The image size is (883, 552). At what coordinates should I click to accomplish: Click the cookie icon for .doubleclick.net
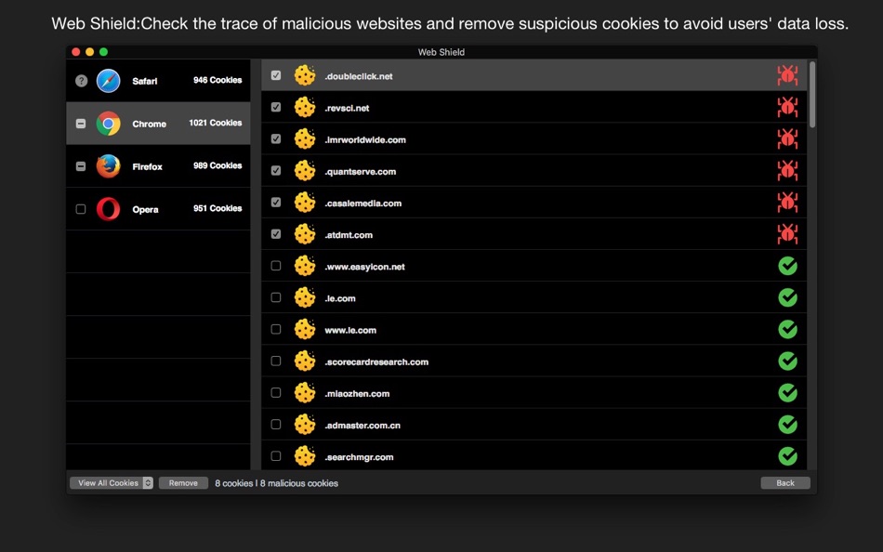tap(305, 75)
